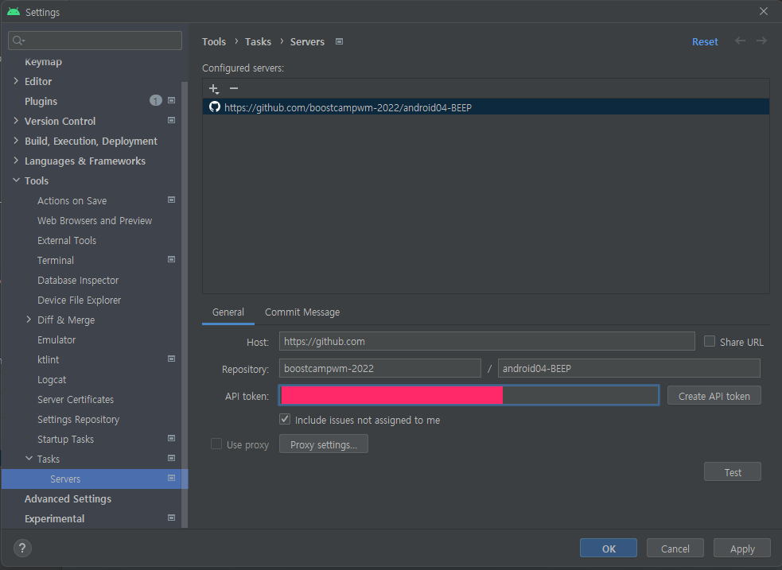Uncheck Include issues not assigned to me
The image size is (782, 570).
click(285, 419)
